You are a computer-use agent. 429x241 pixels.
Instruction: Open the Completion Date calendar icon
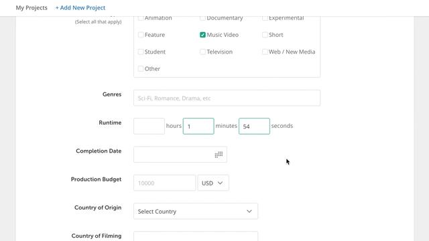[x=219, y=155]
